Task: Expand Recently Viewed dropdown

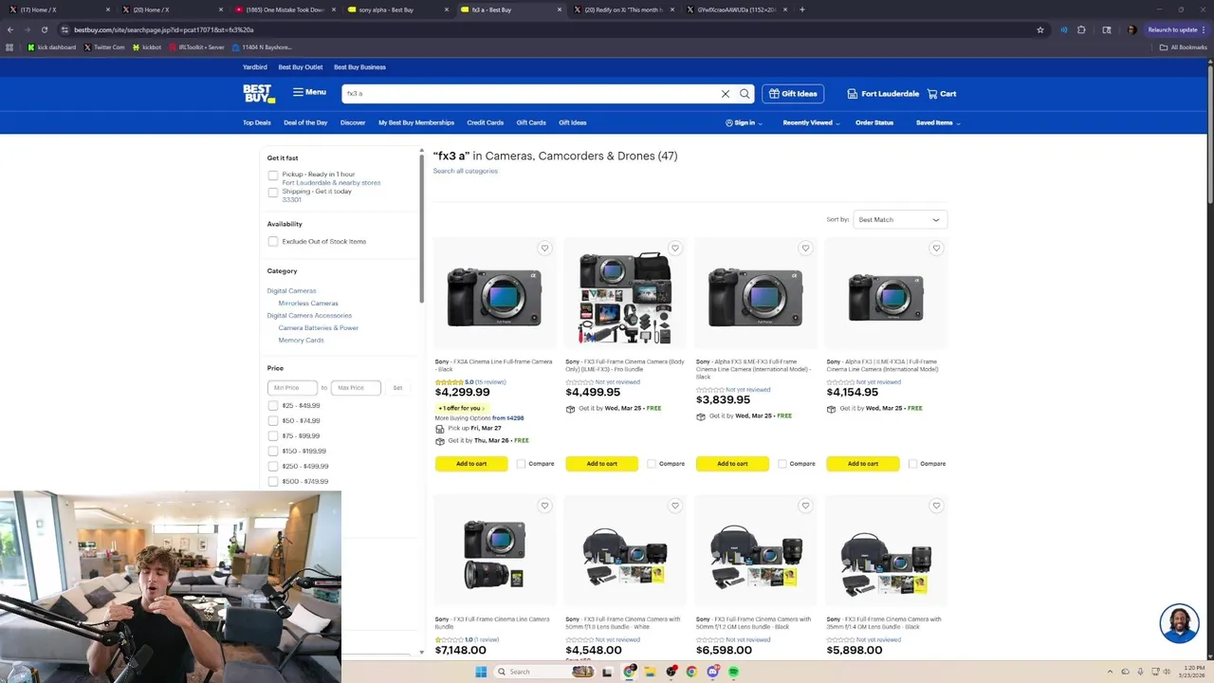Action: (811, 122)
